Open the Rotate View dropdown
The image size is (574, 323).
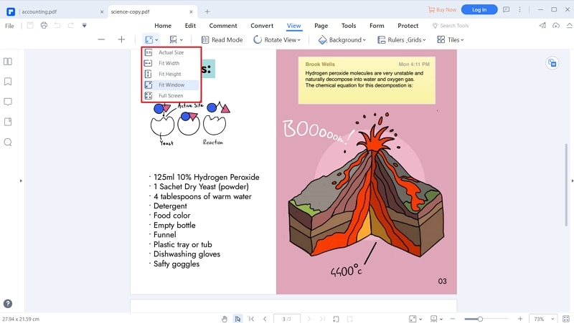click(277, 40)
